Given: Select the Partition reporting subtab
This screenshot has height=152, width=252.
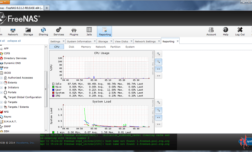Looking at the screenshot, I should pos(115,47).
